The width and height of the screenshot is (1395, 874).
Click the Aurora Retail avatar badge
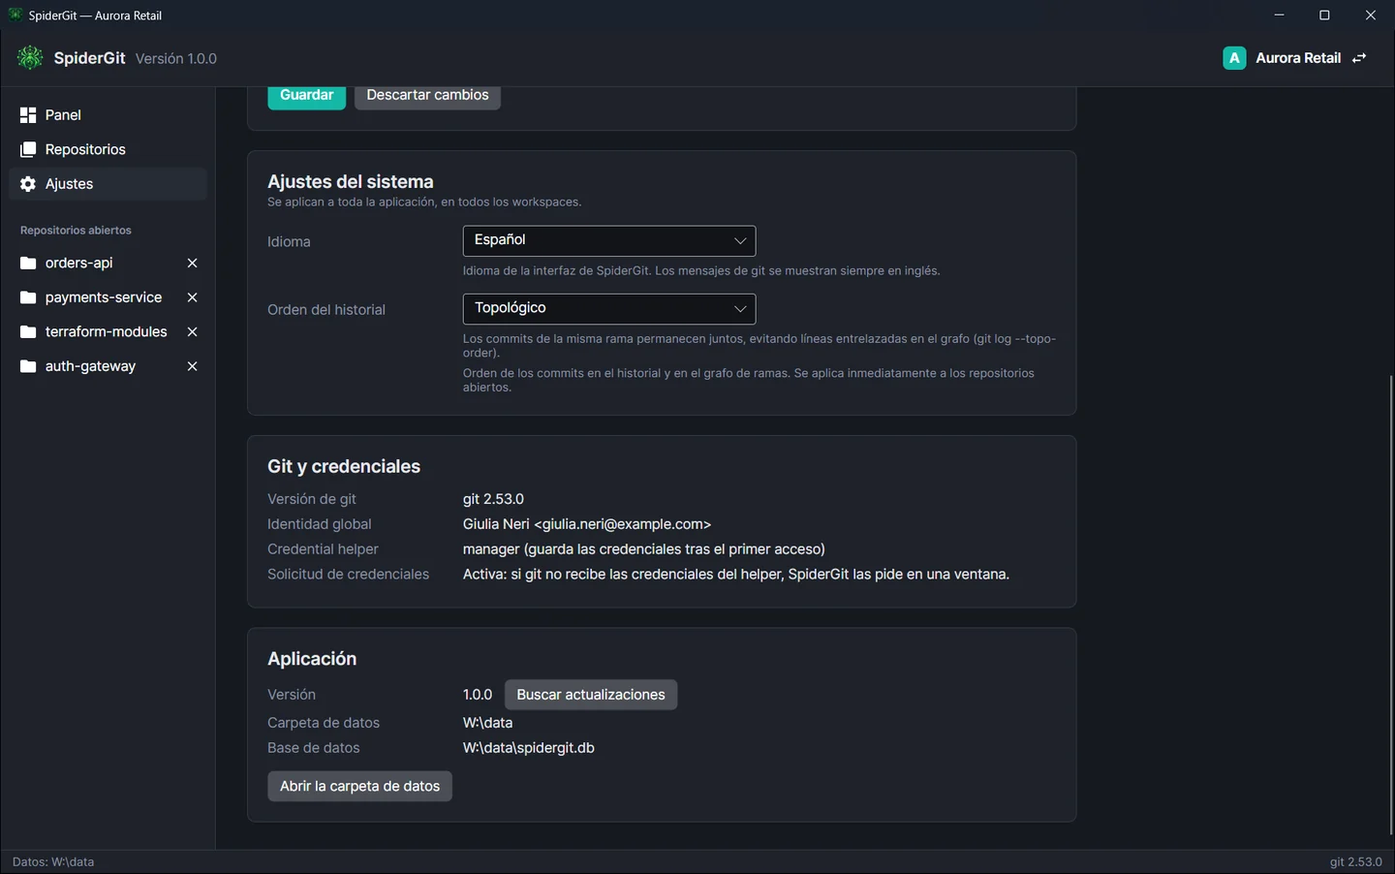pyautogui.click(x=1234, y=58)
